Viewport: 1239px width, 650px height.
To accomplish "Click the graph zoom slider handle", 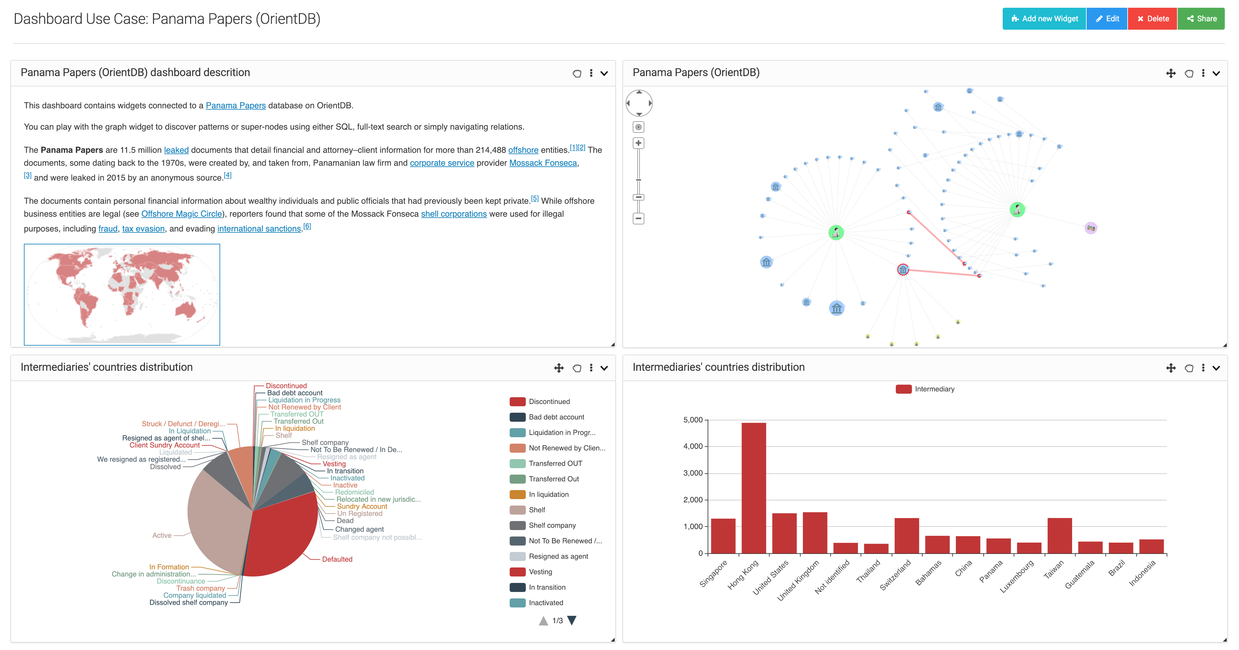I will 638,197.
